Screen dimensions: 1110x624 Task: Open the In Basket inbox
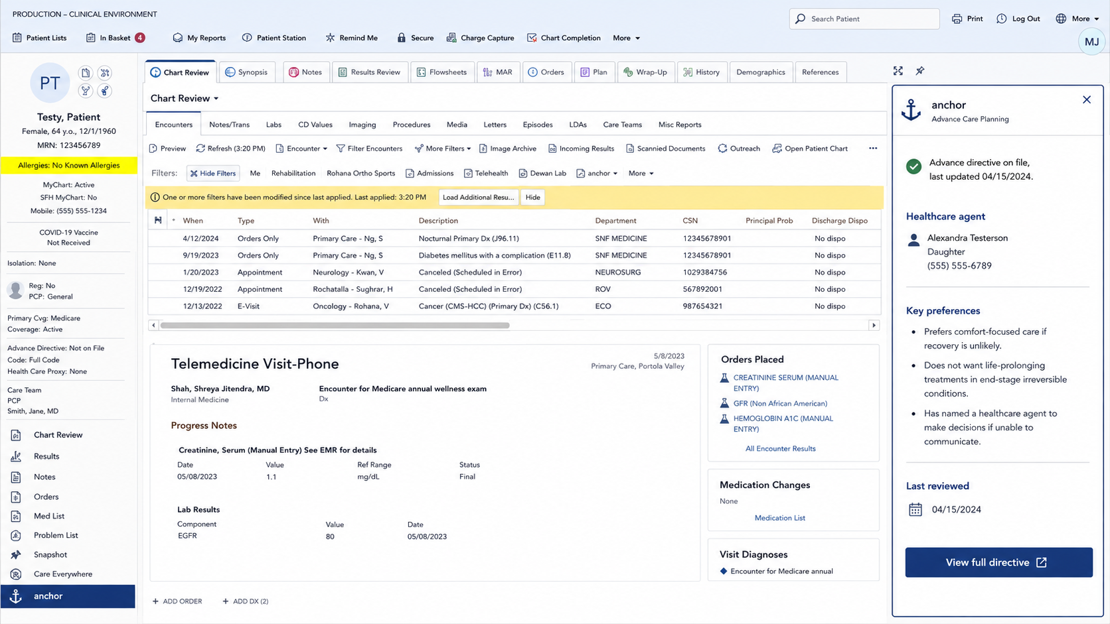point(116,38)
